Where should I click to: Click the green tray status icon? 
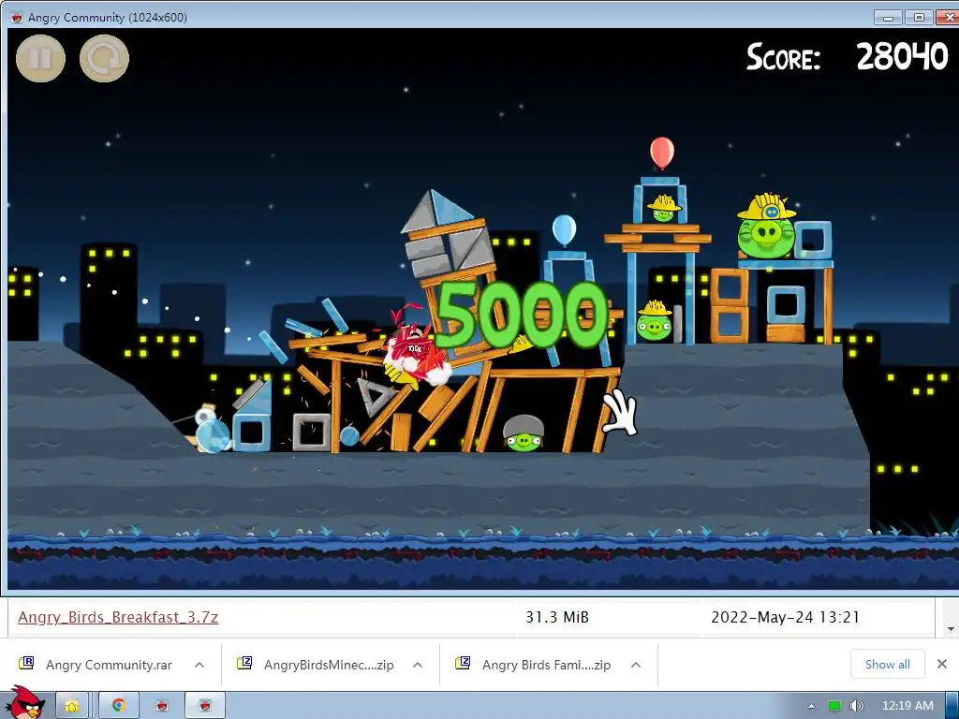pyautogui.click(x=834, y=706)
